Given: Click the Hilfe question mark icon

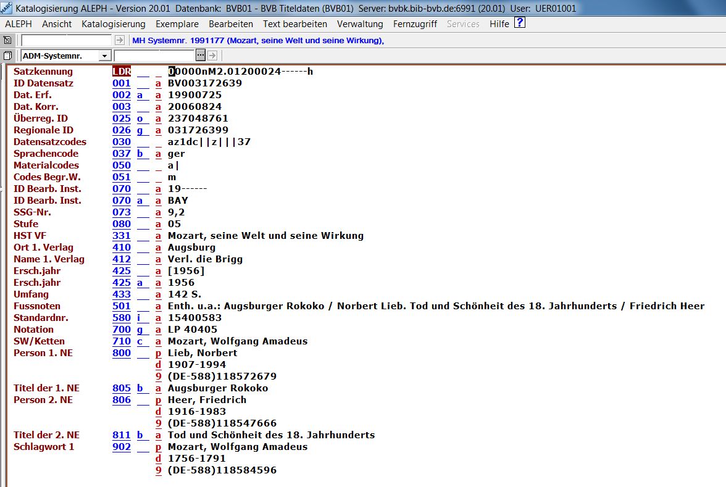Looking at the screenshot, I should pyautogui.click(x=520, y=23).
